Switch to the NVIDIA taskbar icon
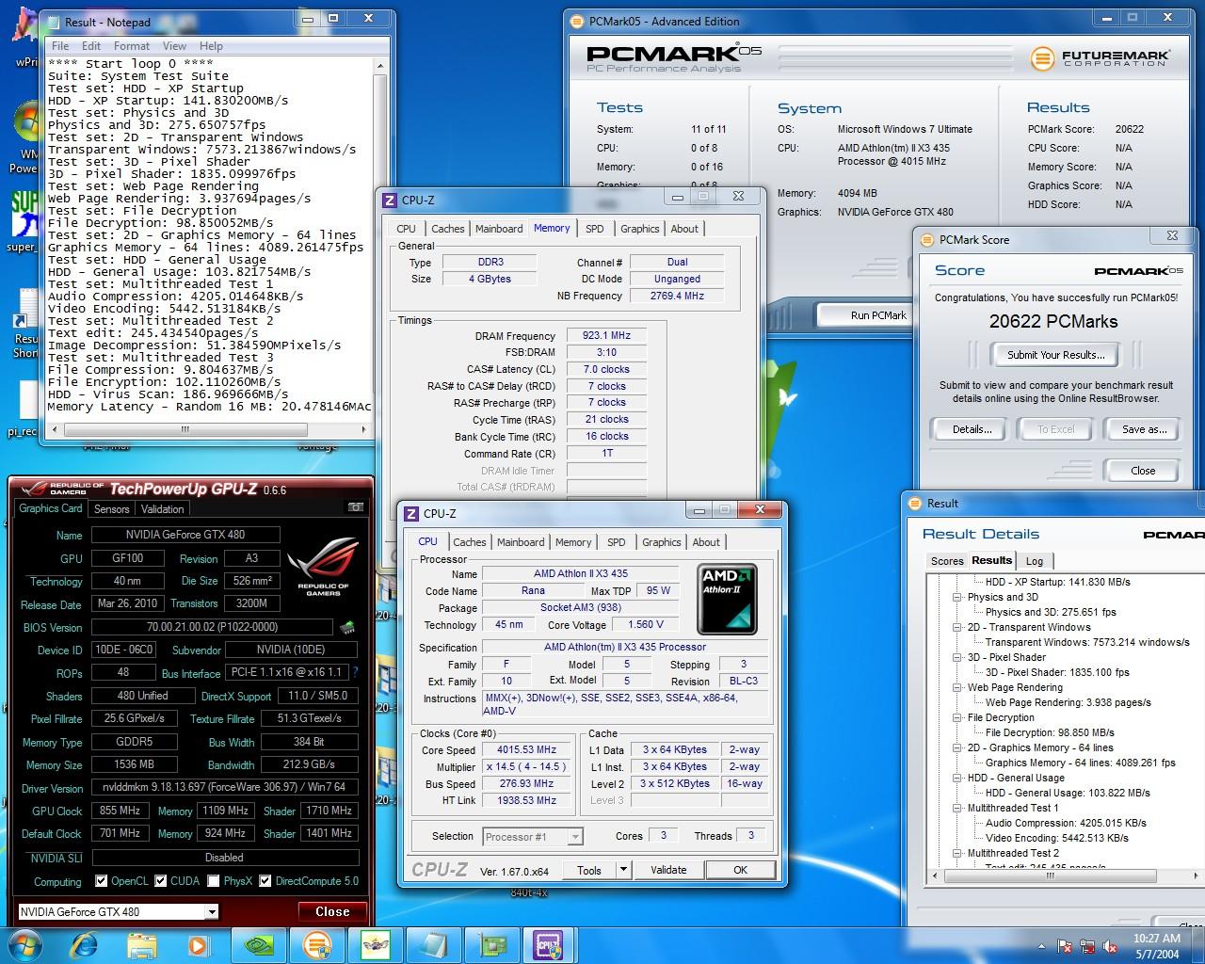Screen dimensions: 1205x964 (x=259, y=944)
